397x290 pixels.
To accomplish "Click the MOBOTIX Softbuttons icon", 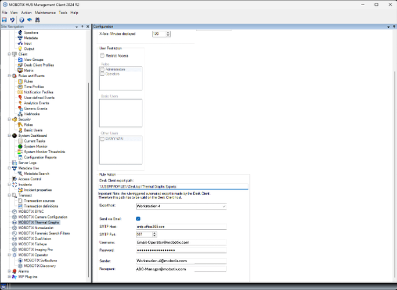I will point(20,260).
